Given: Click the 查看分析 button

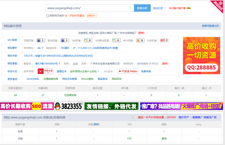Looking at the screenshot, I should click(x=142, y=8).
